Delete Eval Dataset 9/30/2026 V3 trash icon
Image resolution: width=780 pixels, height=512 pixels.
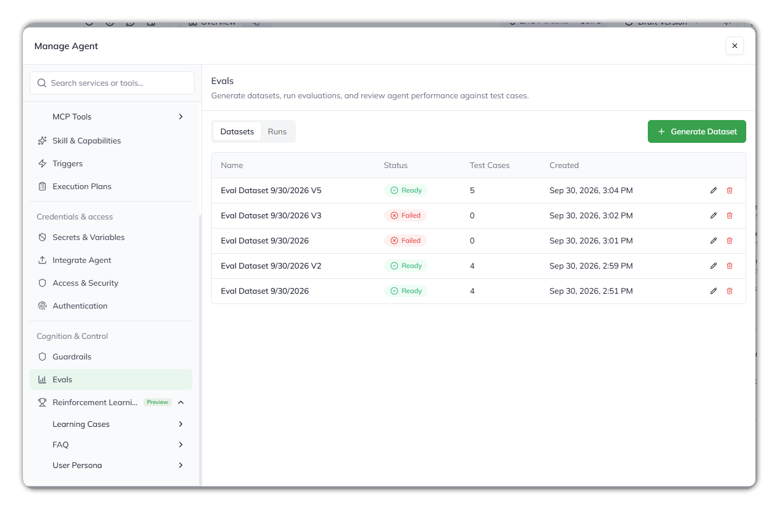click(x=730, y=215)
